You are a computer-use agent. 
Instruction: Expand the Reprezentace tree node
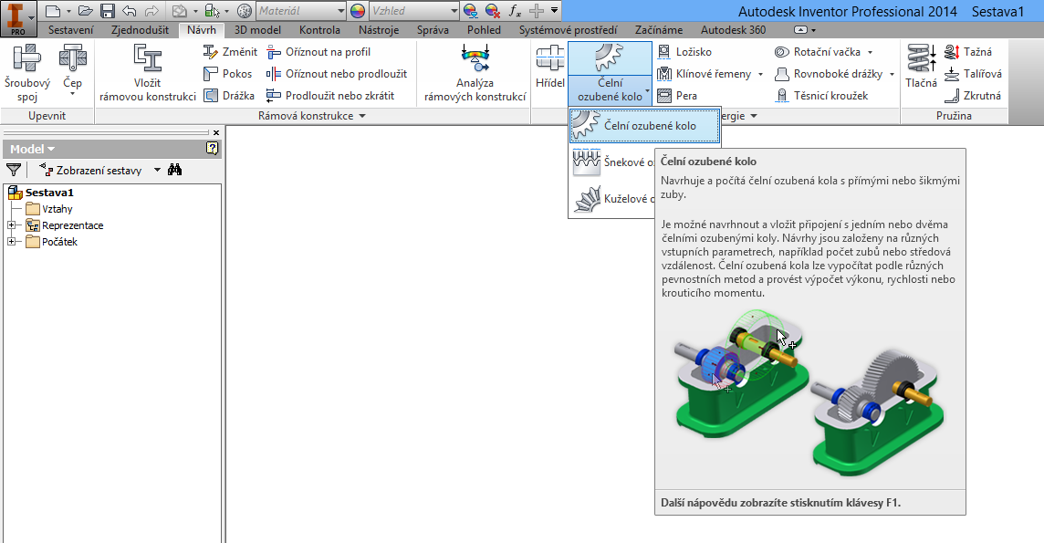click(x=11, y=225)
